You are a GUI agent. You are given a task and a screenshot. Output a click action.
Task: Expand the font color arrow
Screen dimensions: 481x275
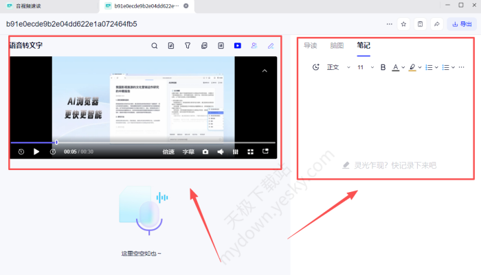pos(403,67)
